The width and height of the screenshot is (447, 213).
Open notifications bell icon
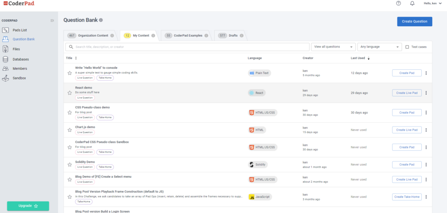pyautogui.click(x=412, y=3)
